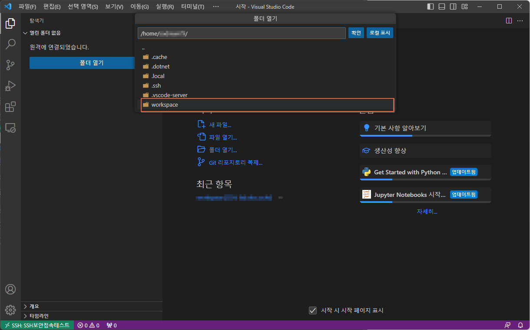Open the Source Control view
Image resolution: width=530 pixels, height=330 pixels.
pyautogui.click(x=10, y=65)
